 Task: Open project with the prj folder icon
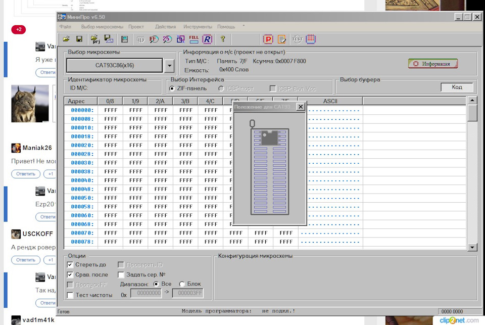pos(95,39)
